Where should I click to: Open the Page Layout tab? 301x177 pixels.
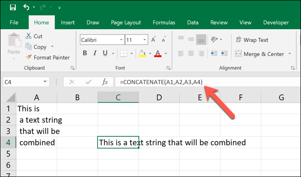click(126, 23)
